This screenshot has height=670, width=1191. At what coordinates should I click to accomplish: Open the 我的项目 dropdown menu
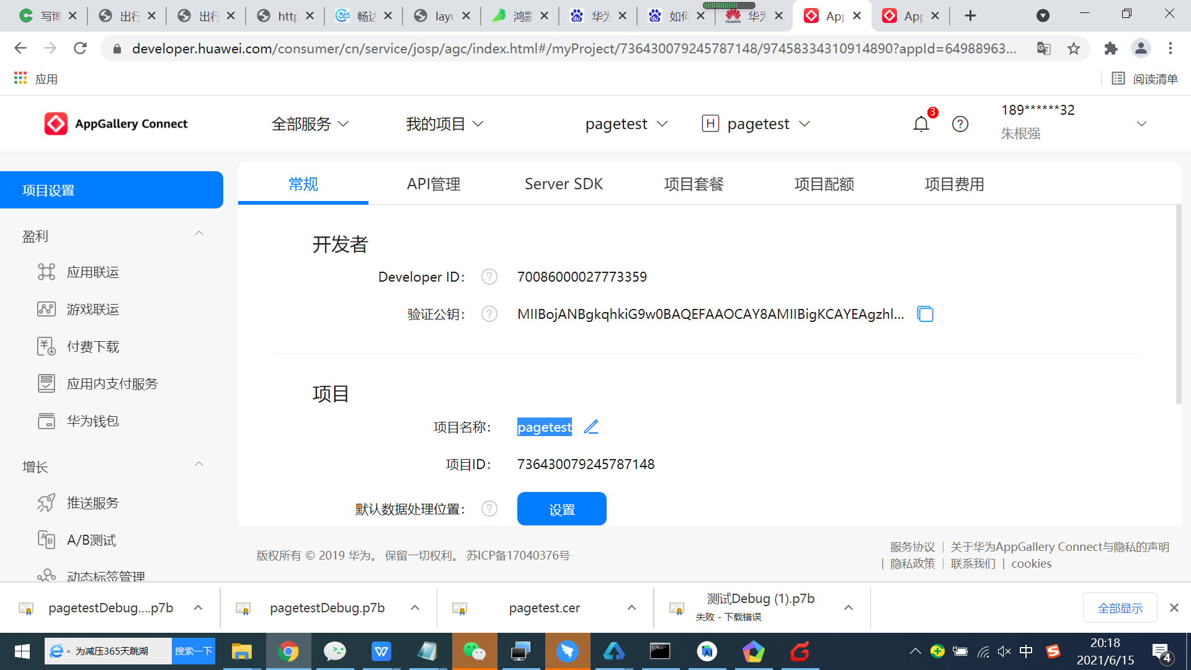click(x=444, y=124)
